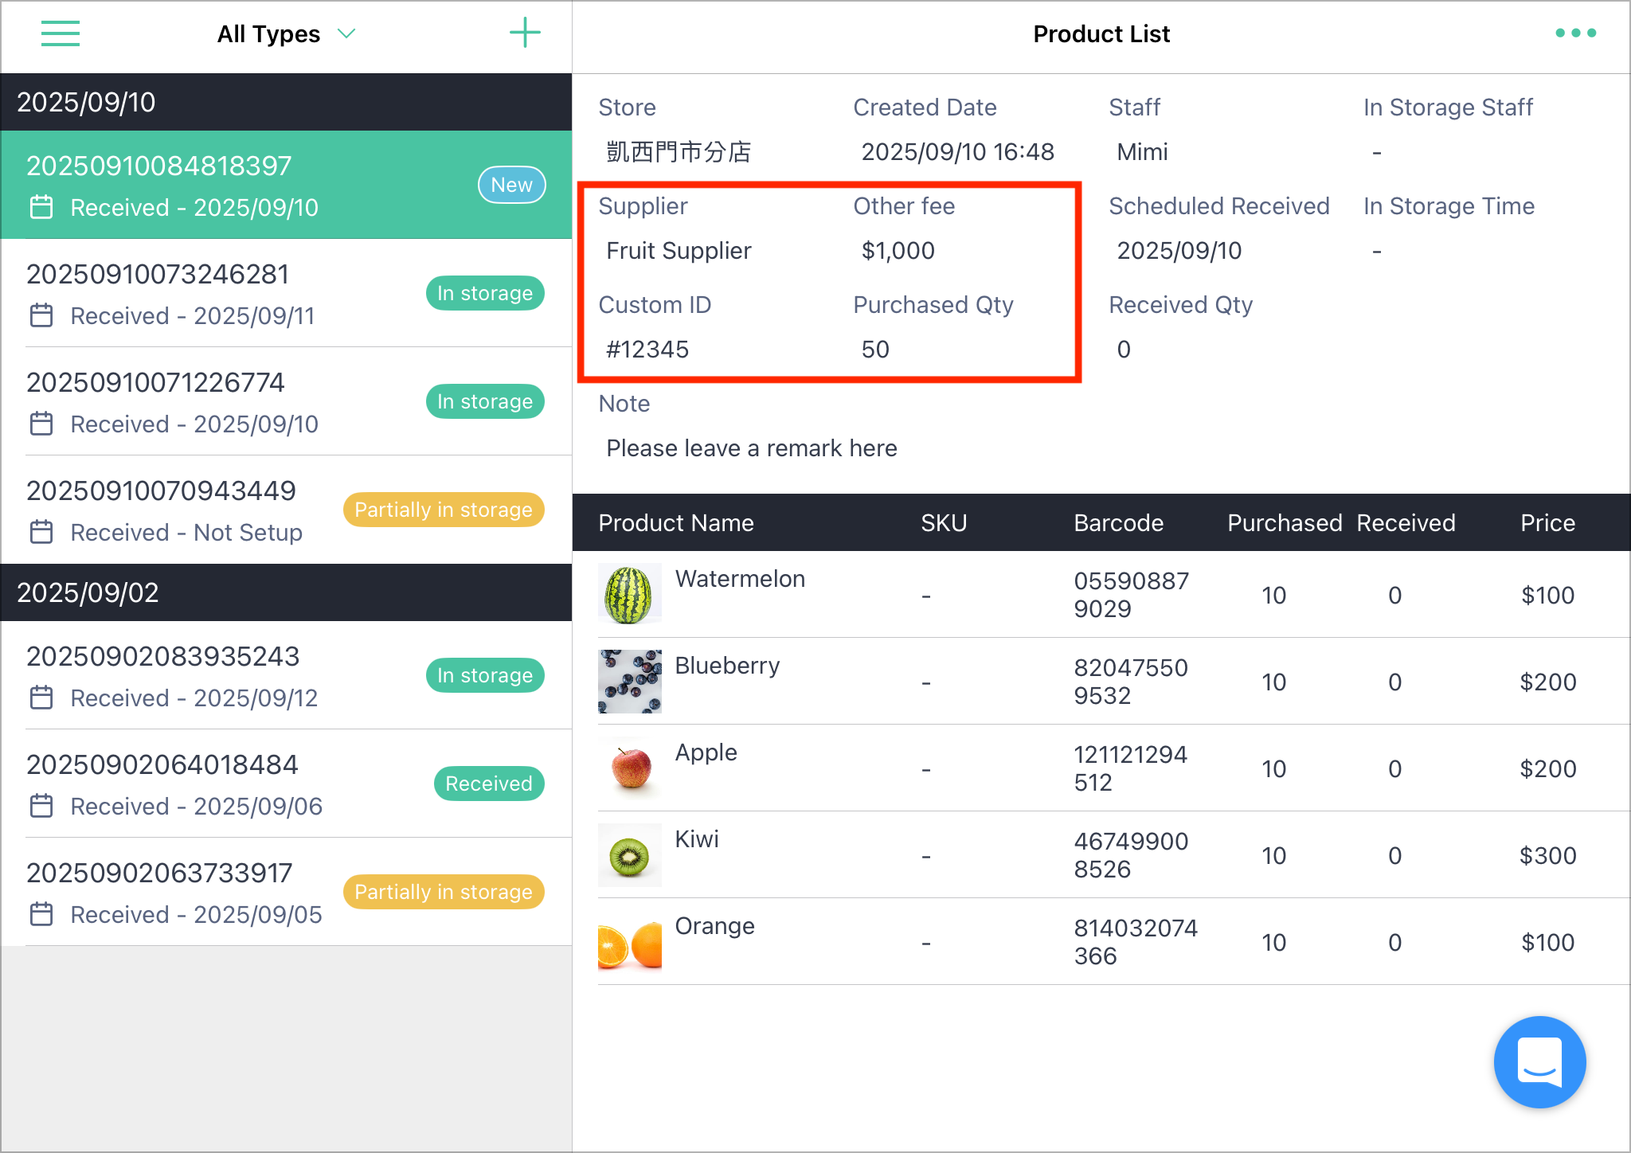Open the three-dot more options menu
The height and width of the screenshot is (1153, 1631).
tap(1575, 33)
